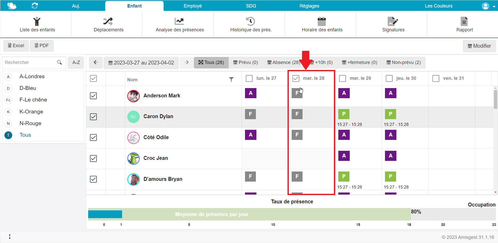
Task: Click the three-dot menu icon at bottom left
Action: (10, 237)
